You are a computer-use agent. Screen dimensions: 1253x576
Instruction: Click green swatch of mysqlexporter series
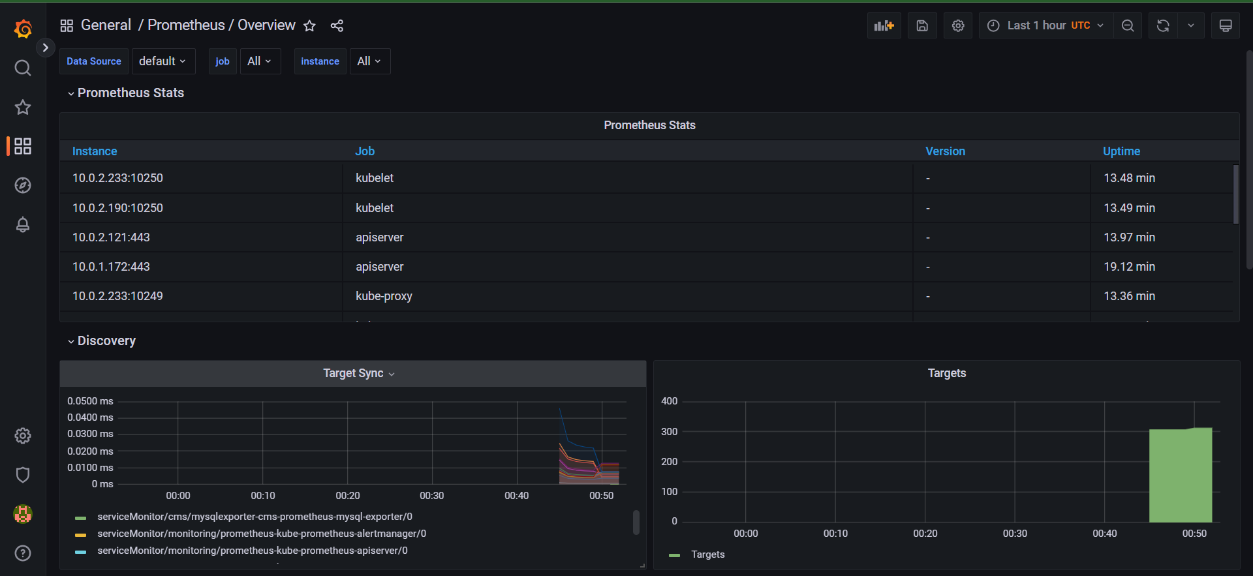(80, 518)
